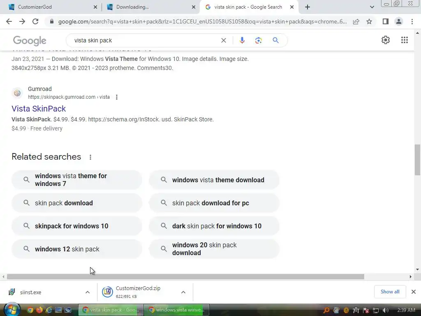Expand options for siinst.exe download
This screenshot has width=421, height=316.
88,292
